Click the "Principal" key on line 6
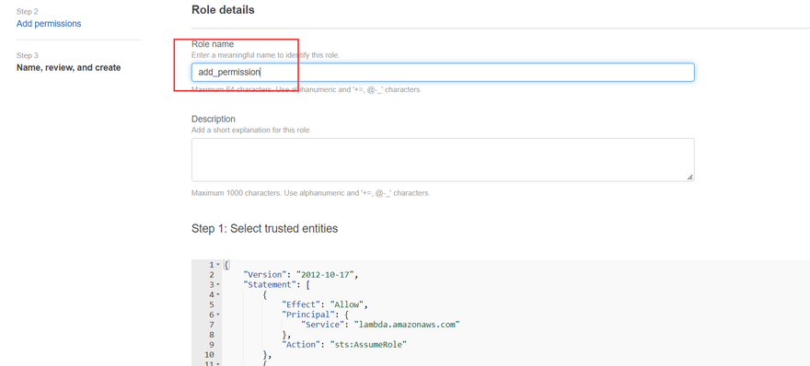Screen dimensions: 810x366 [307, 315]
